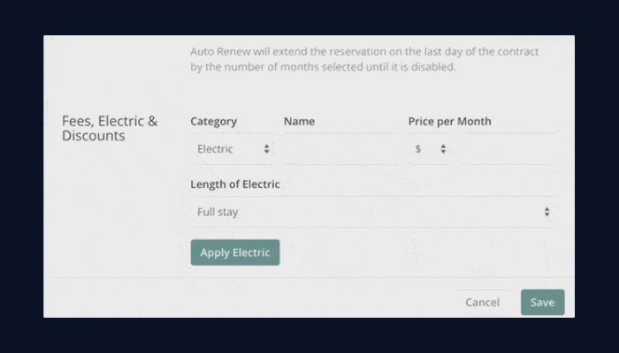Open the dollar sign price type selector

(431, 149)
